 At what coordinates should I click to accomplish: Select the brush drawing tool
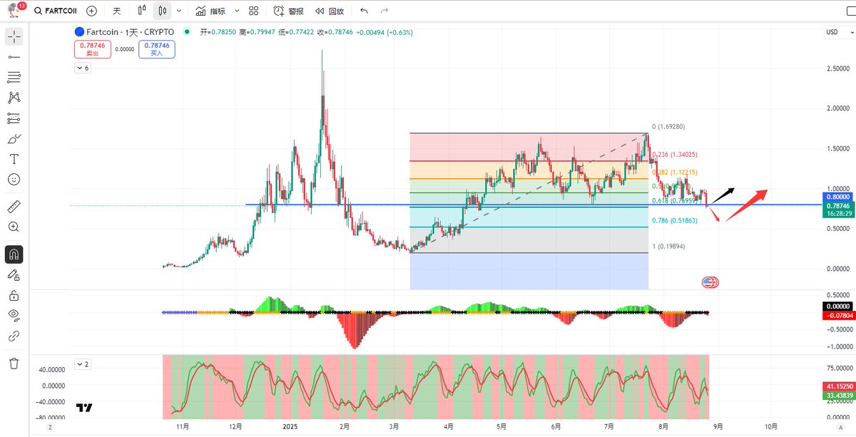tap(14, 139)
